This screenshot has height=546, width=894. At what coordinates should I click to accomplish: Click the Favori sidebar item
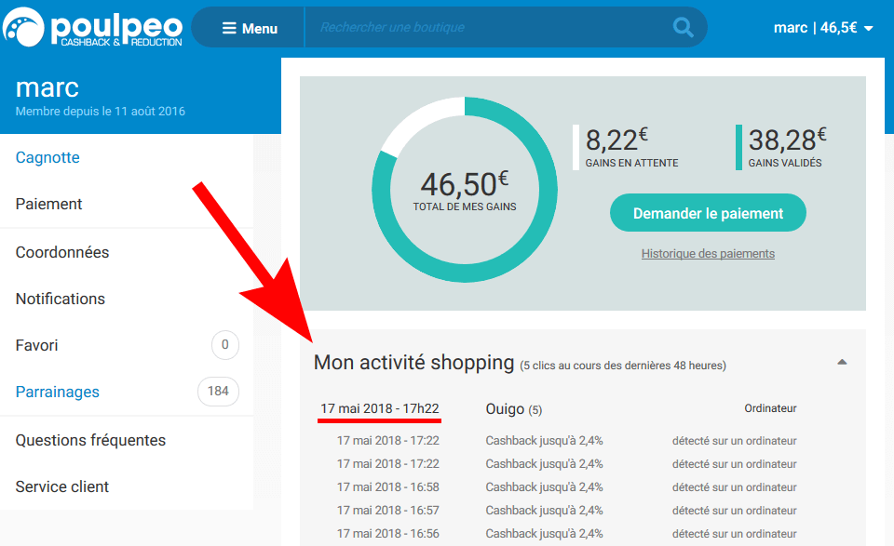point(37,346)
